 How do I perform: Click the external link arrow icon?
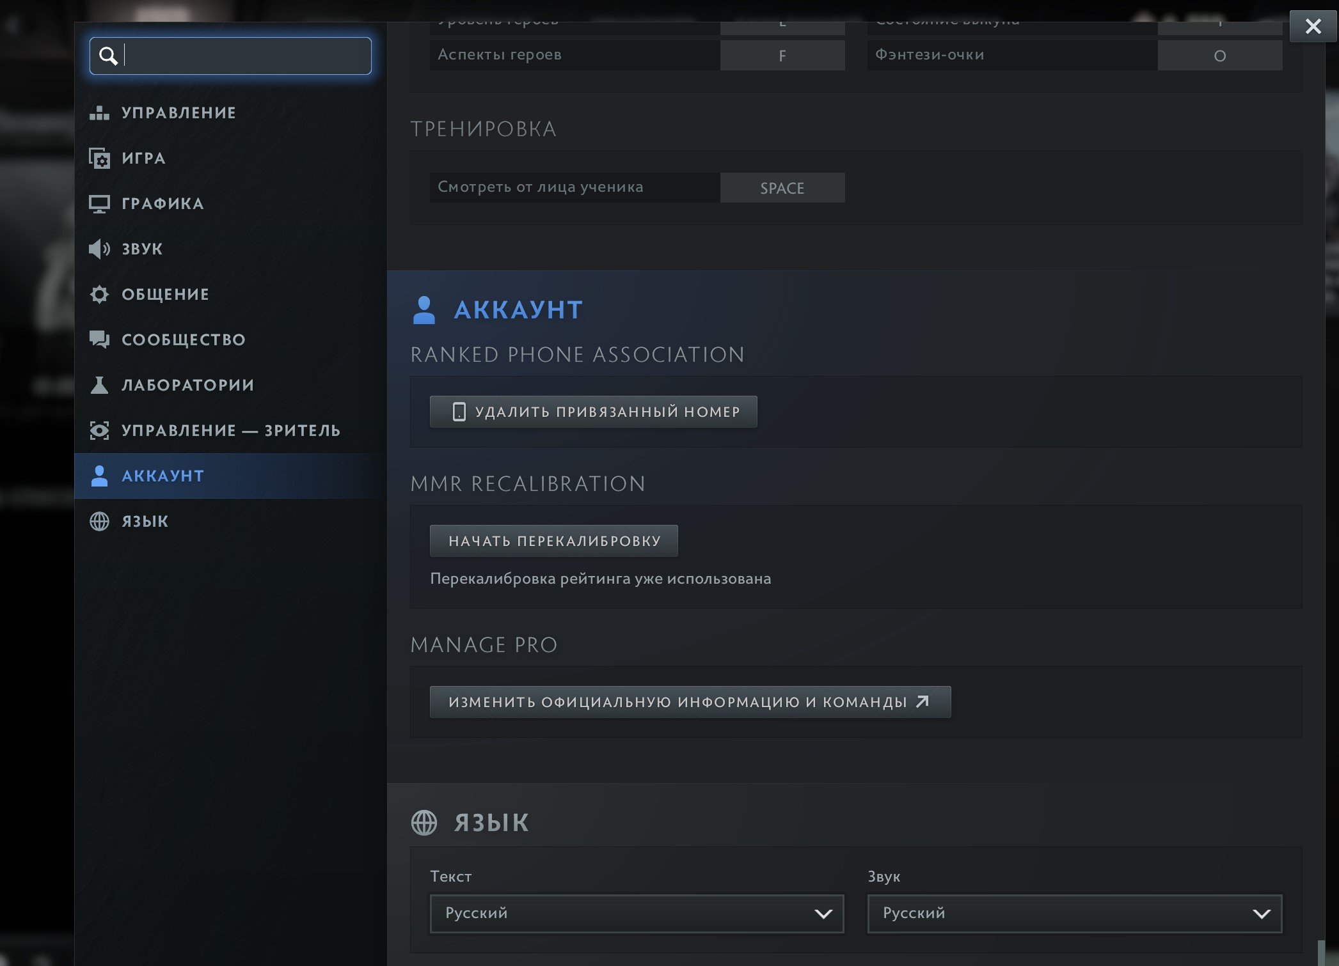coord(923,702)
